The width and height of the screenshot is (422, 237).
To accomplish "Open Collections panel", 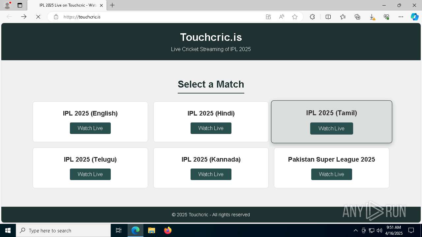I will (x=357, y=17).
